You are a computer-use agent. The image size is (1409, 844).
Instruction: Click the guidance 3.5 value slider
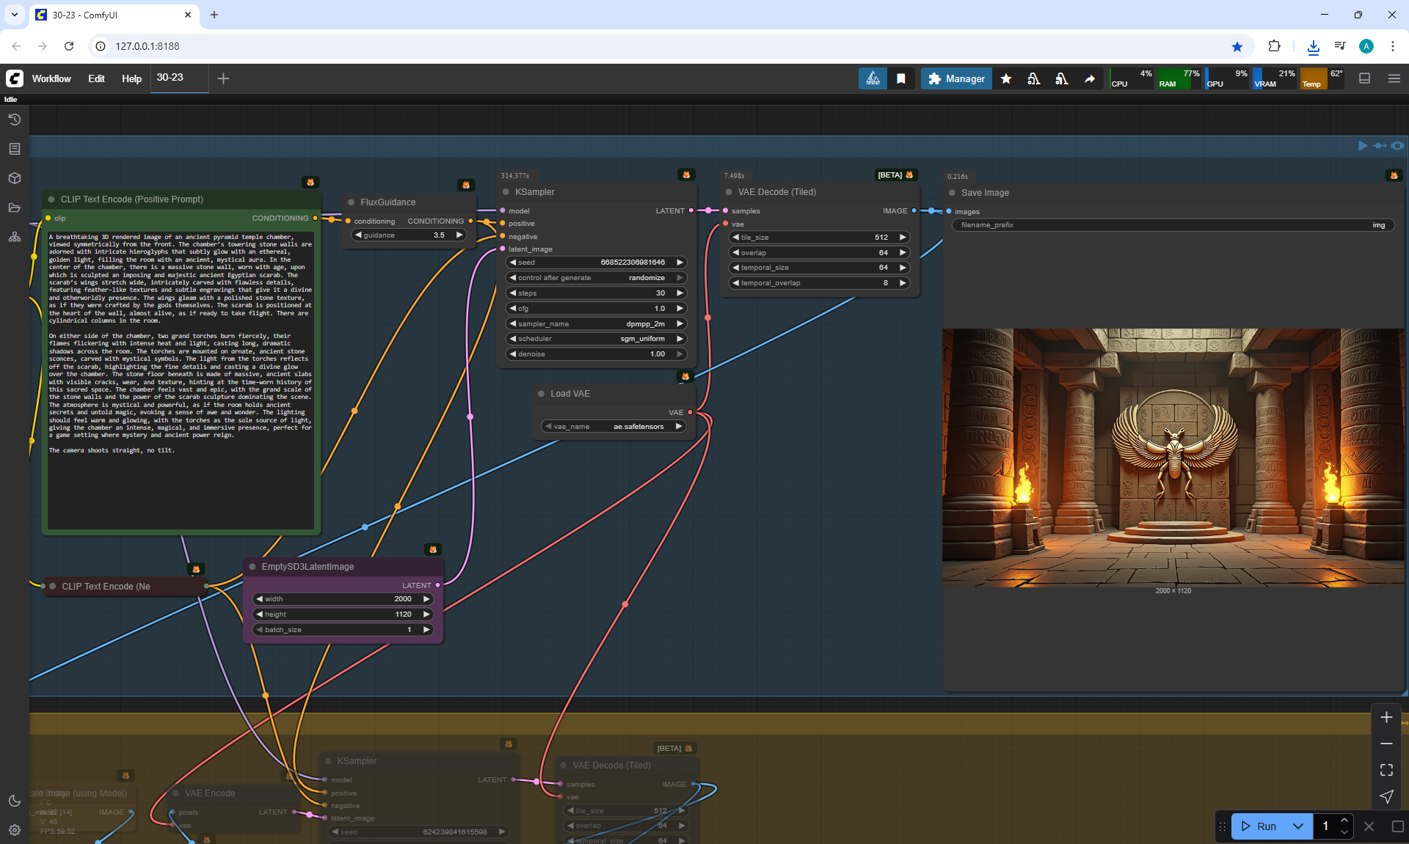[409, 235]
